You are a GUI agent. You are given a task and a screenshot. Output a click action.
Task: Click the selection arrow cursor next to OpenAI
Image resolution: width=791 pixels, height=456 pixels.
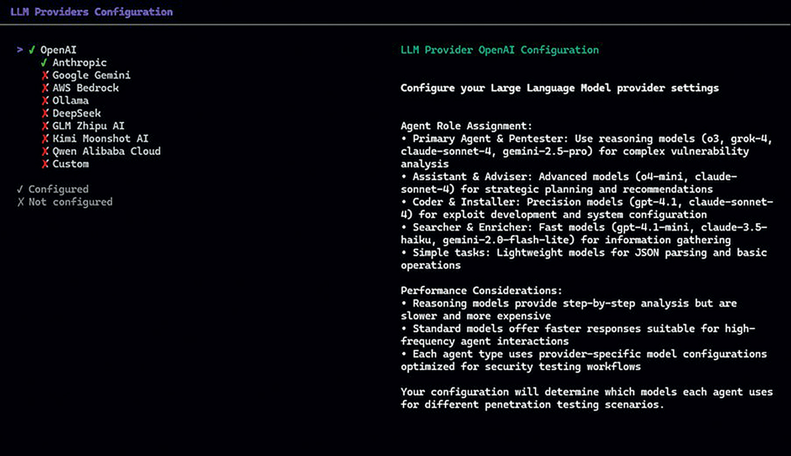tap(20, 50)
